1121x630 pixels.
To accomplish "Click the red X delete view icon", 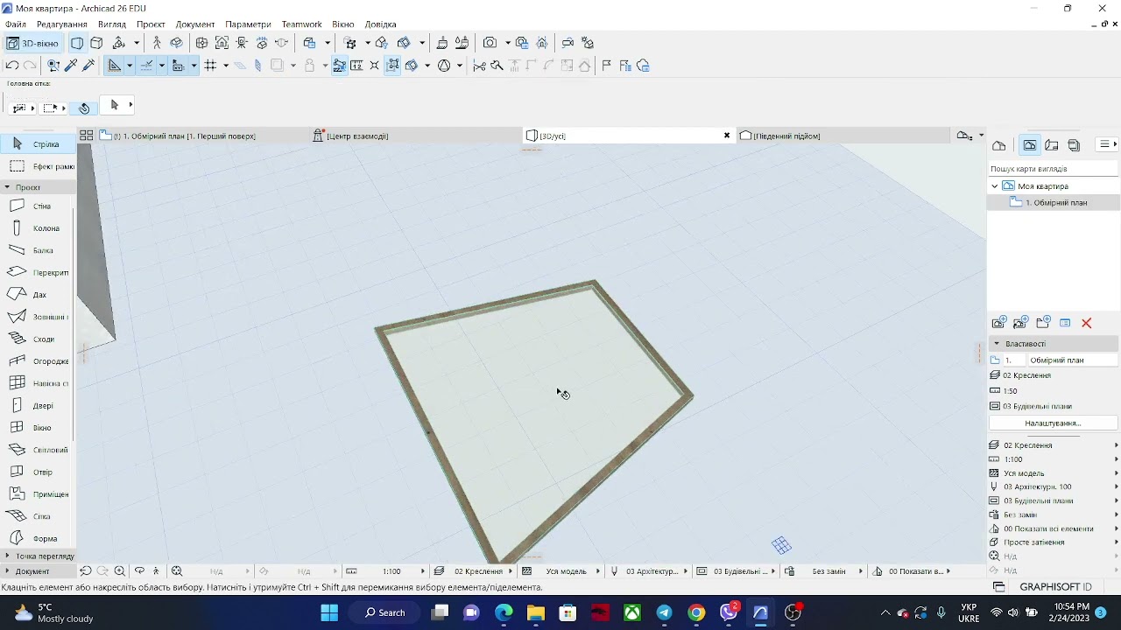I will pos(1087,323).
